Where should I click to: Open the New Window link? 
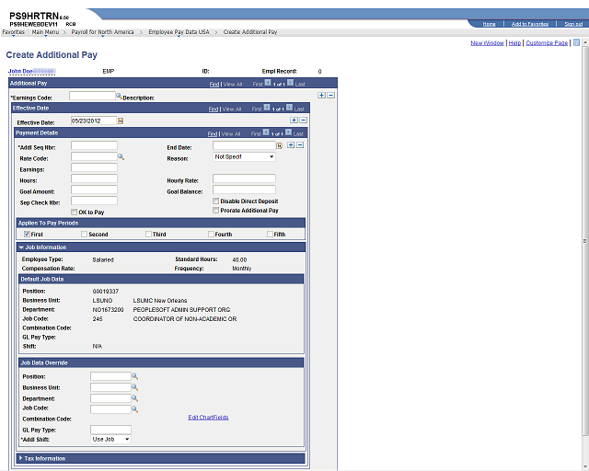point(487,43)
